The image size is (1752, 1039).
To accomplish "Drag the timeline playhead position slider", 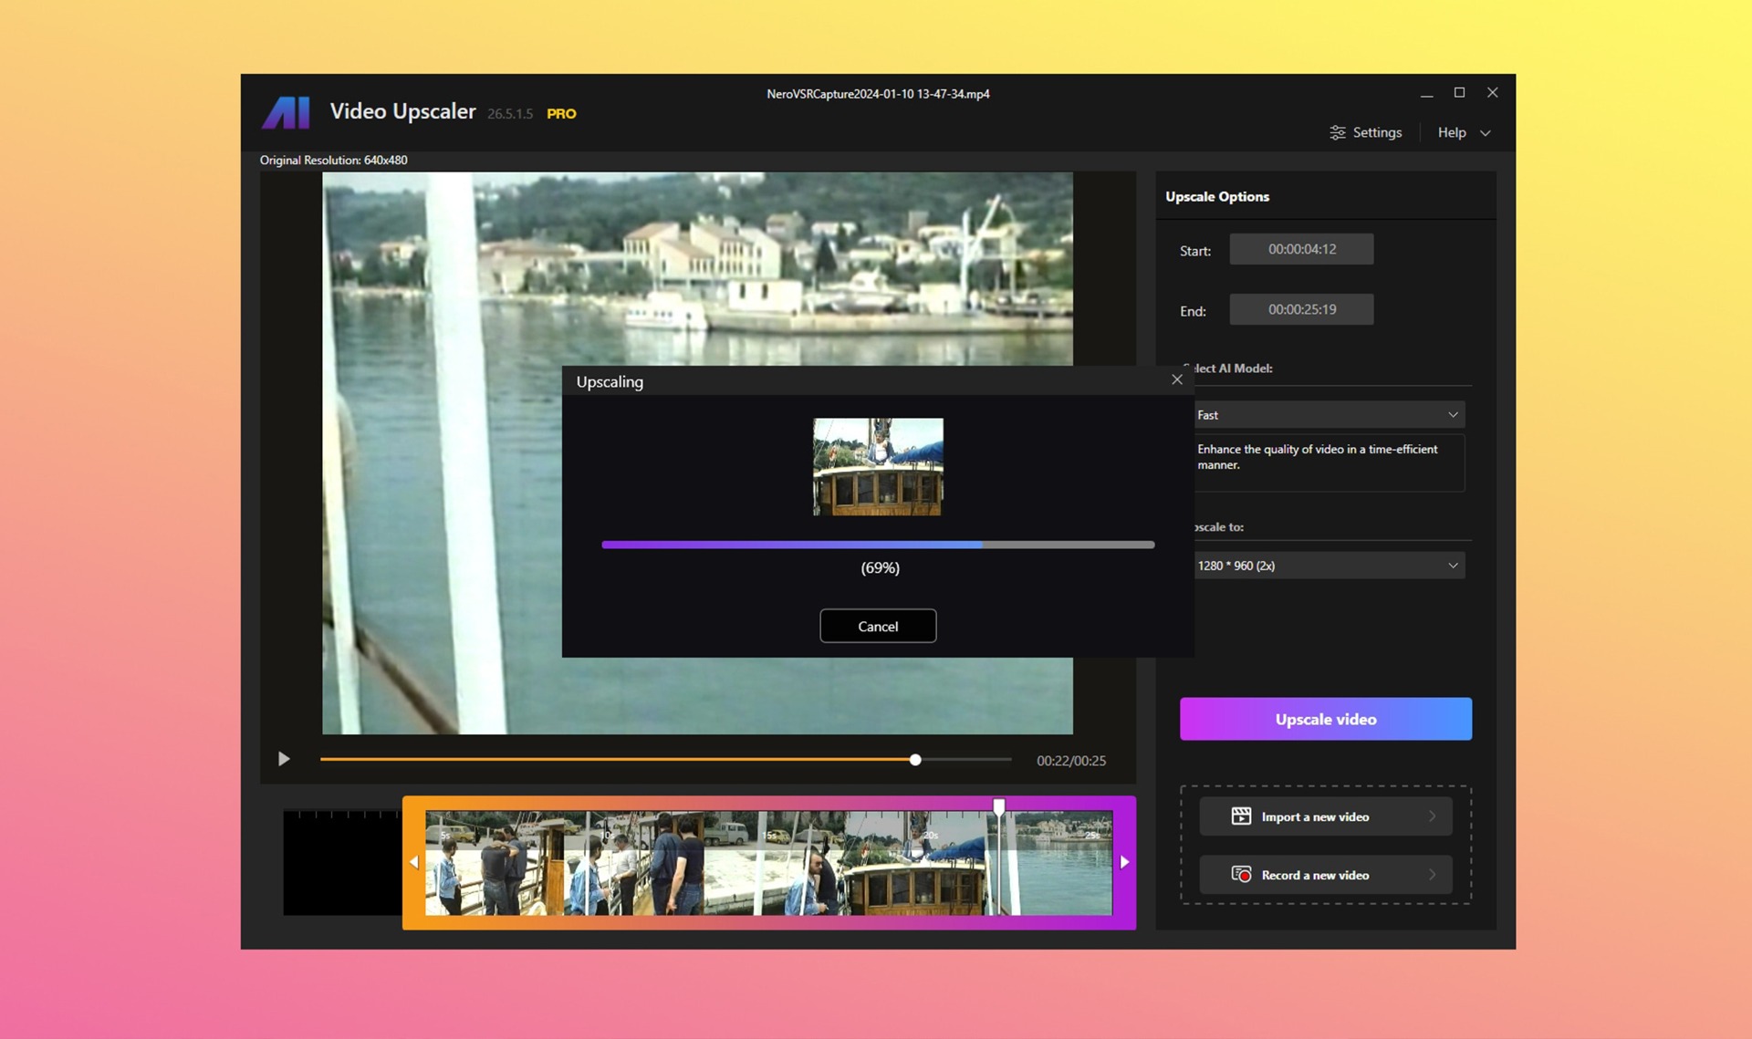I will (x=914, y=760).
